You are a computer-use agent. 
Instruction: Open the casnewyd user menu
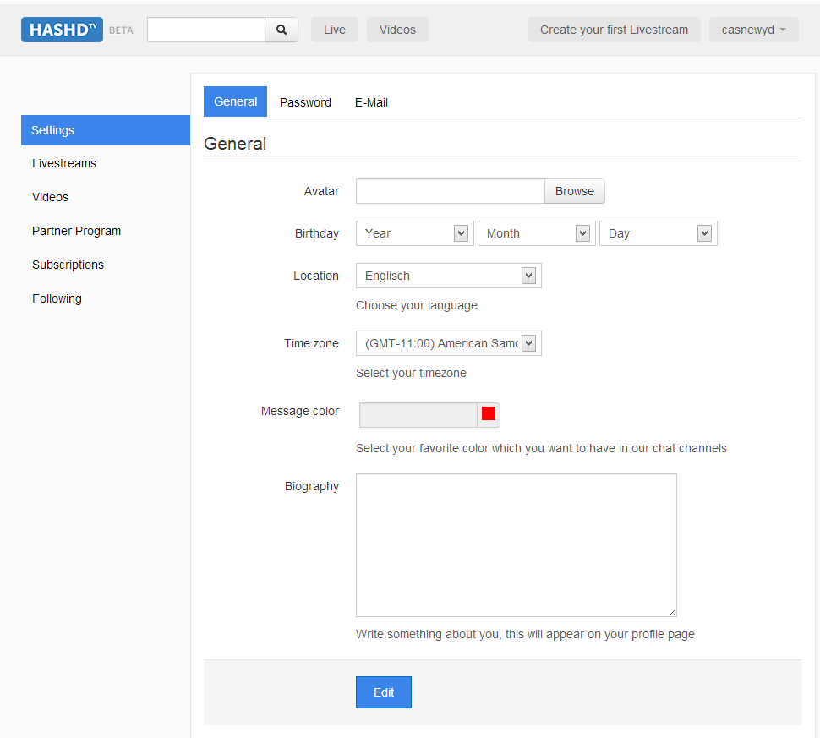(x=753, y=30)
